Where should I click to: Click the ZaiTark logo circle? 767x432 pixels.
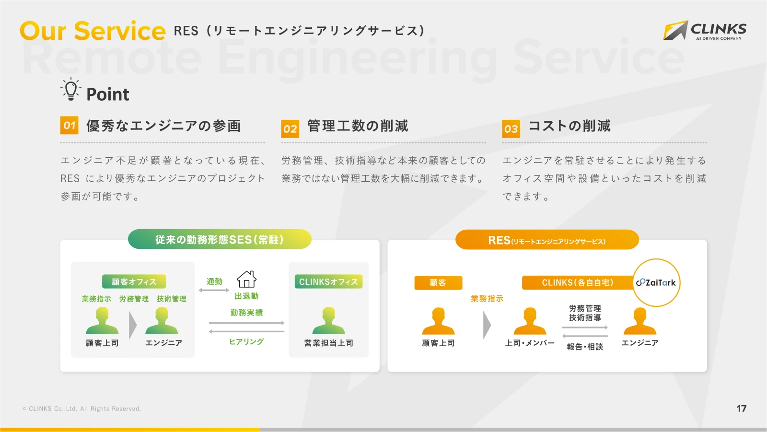(x=656, y=282)
